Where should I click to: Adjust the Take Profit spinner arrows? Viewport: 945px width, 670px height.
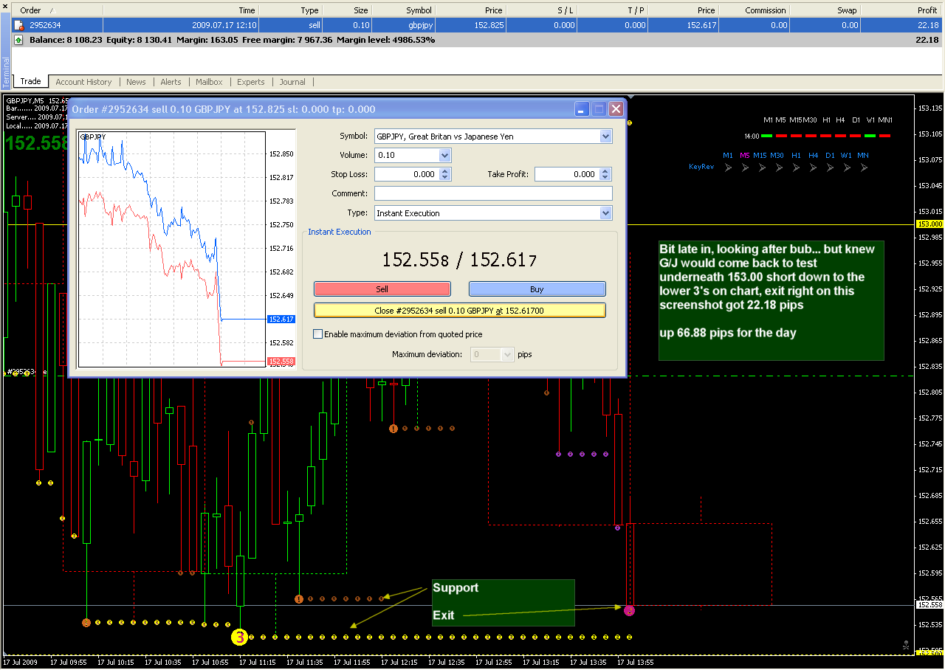[x=605, y=174]
